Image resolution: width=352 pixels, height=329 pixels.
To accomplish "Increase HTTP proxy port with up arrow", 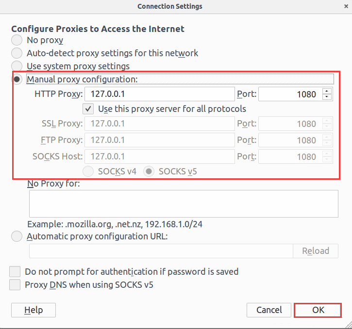I will click(x=328, y=91).
